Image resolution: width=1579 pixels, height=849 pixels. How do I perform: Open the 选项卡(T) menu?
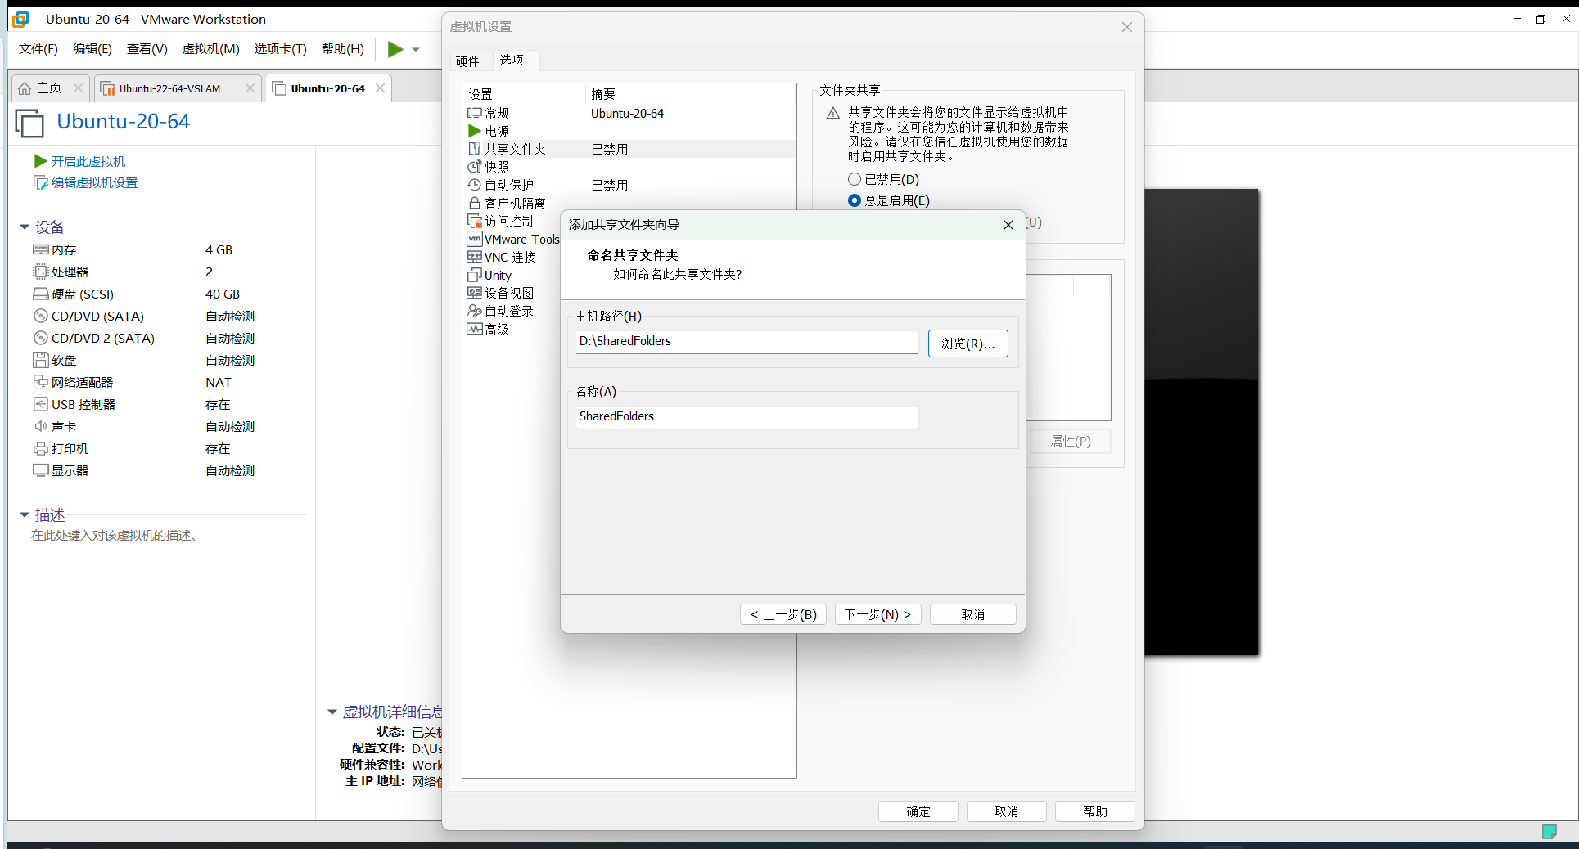pyautogui.click(x=280, y=49)
